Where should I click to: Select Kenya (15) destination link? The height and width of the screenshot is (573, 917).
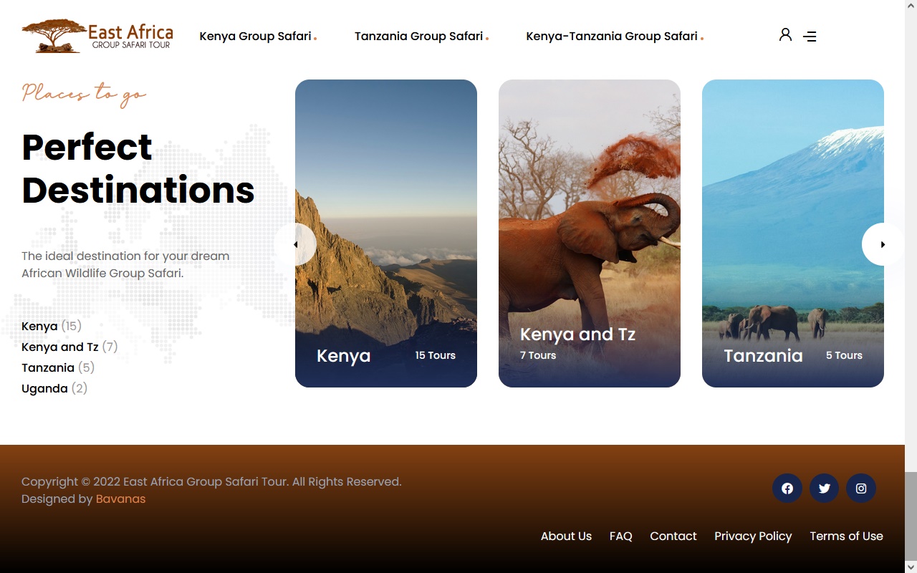[x=52, y=326]
